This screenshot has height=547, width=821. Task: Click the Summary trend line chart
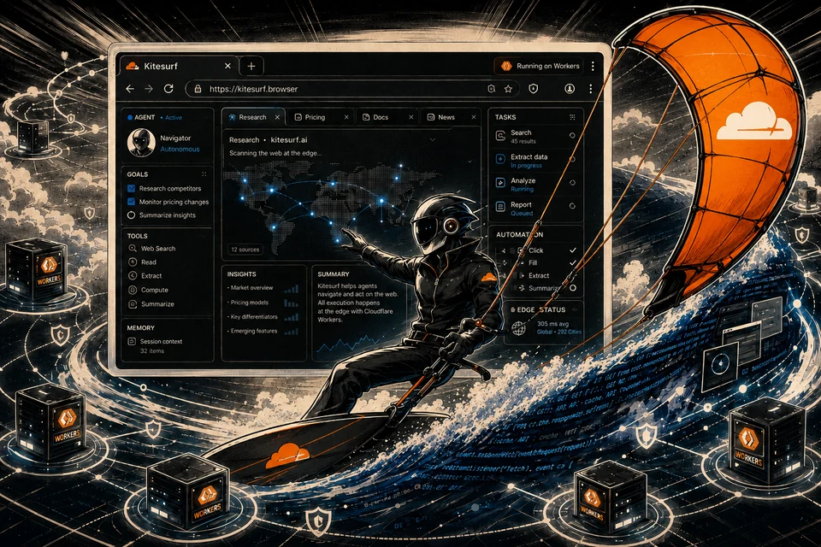click(x=348, y=344)
